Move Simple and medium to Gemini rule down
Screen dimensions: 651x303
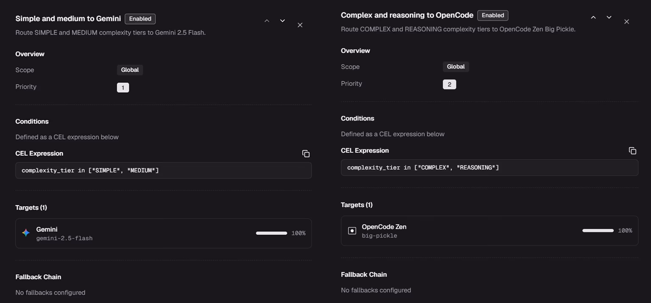point(282,21)
